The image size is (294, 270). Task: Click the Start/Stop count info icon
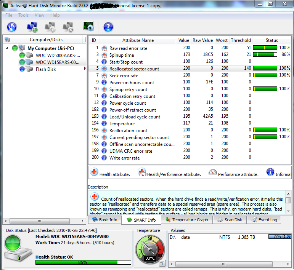pyautogui.click(x=104, y=62)
